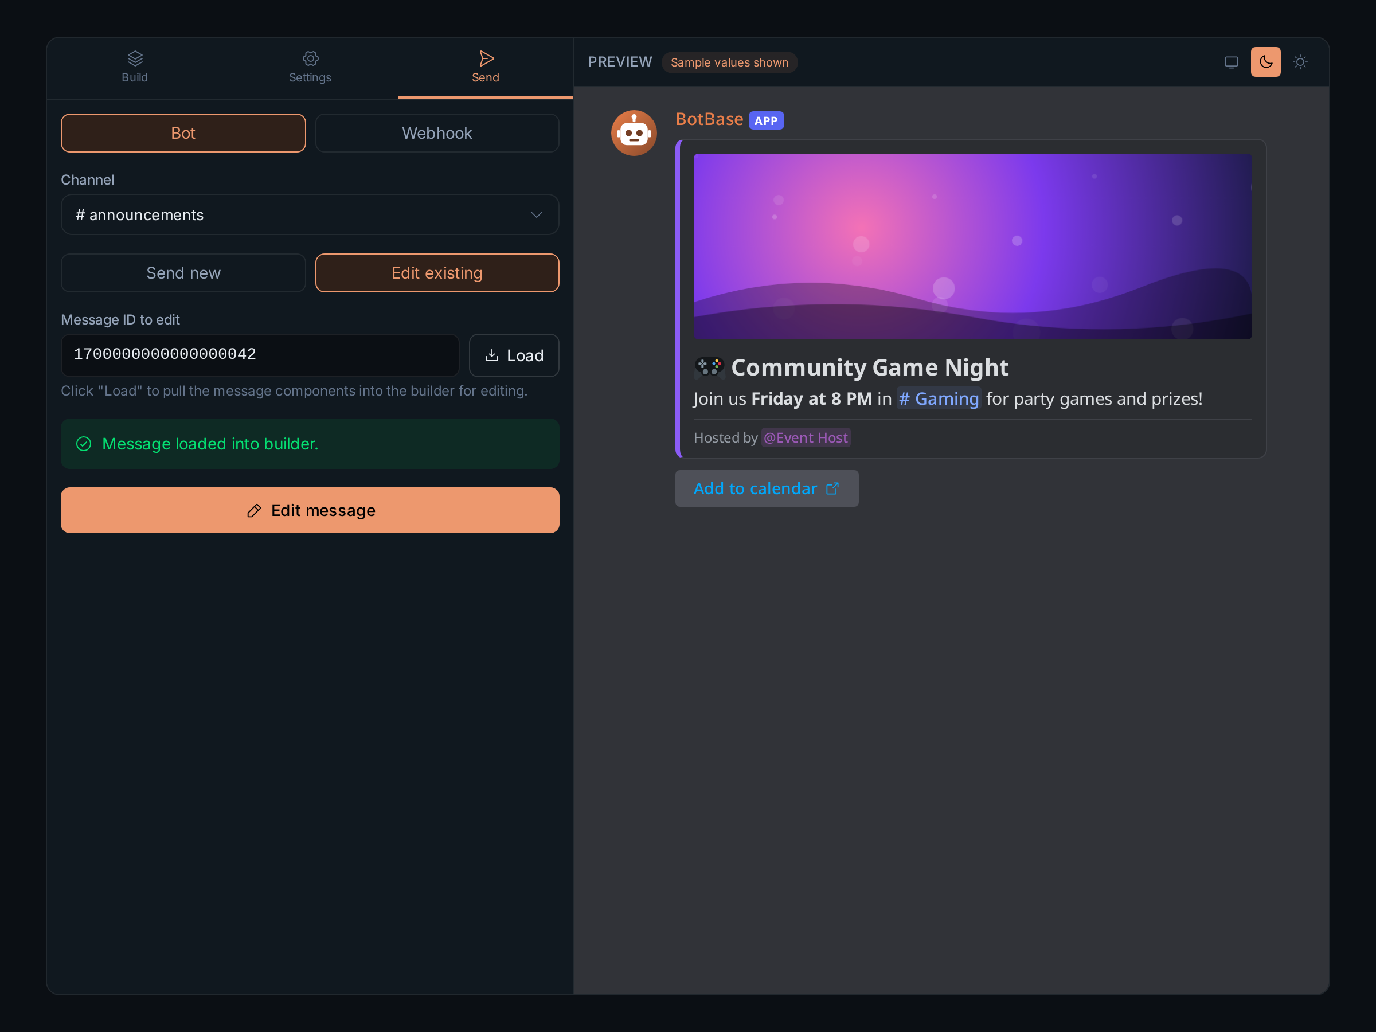This screenshot has height=1032, width=1376.
Task: Enable light theme sun icon
Action: click(1300, 62)
